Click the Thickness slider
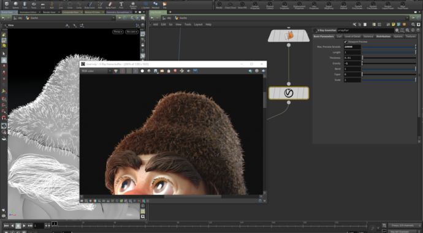423x233 pixels. (x=389, y=58)
